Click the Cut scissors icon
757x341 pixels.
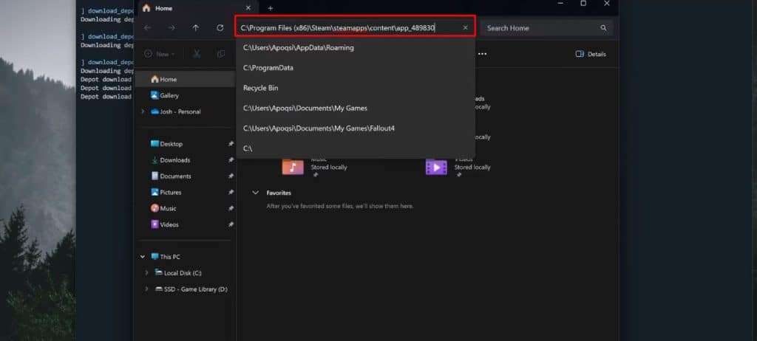(197, 54)
